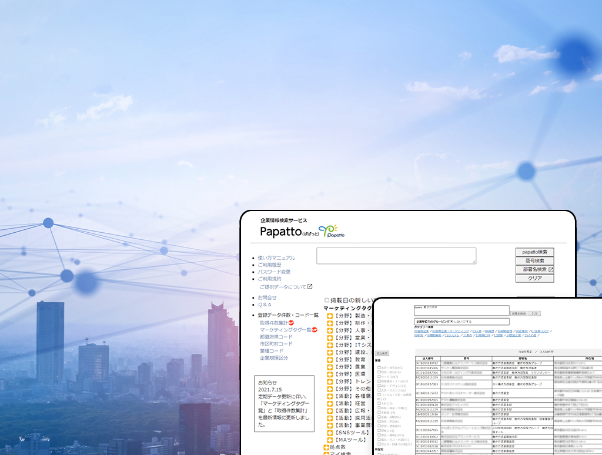Open the 市区町村コード link

click(276, 344)
